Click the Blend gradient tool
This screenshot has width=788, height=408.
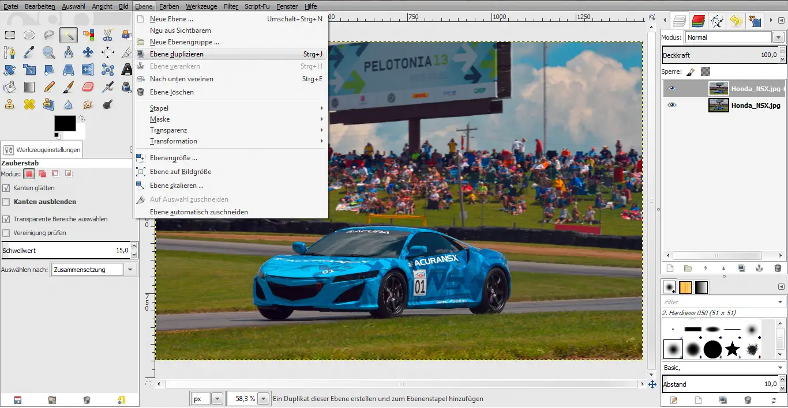(x=29, y=87)
